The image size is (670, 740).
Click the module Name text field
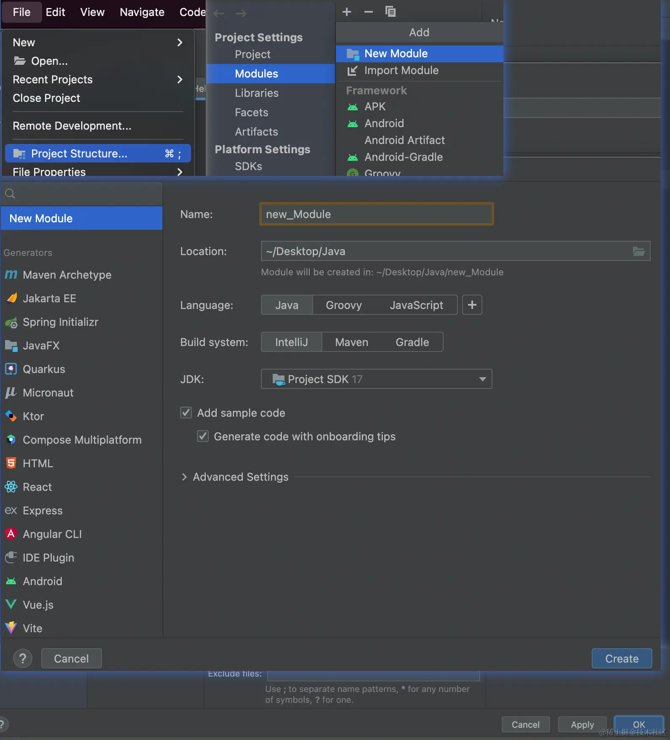tap(376, 214)
